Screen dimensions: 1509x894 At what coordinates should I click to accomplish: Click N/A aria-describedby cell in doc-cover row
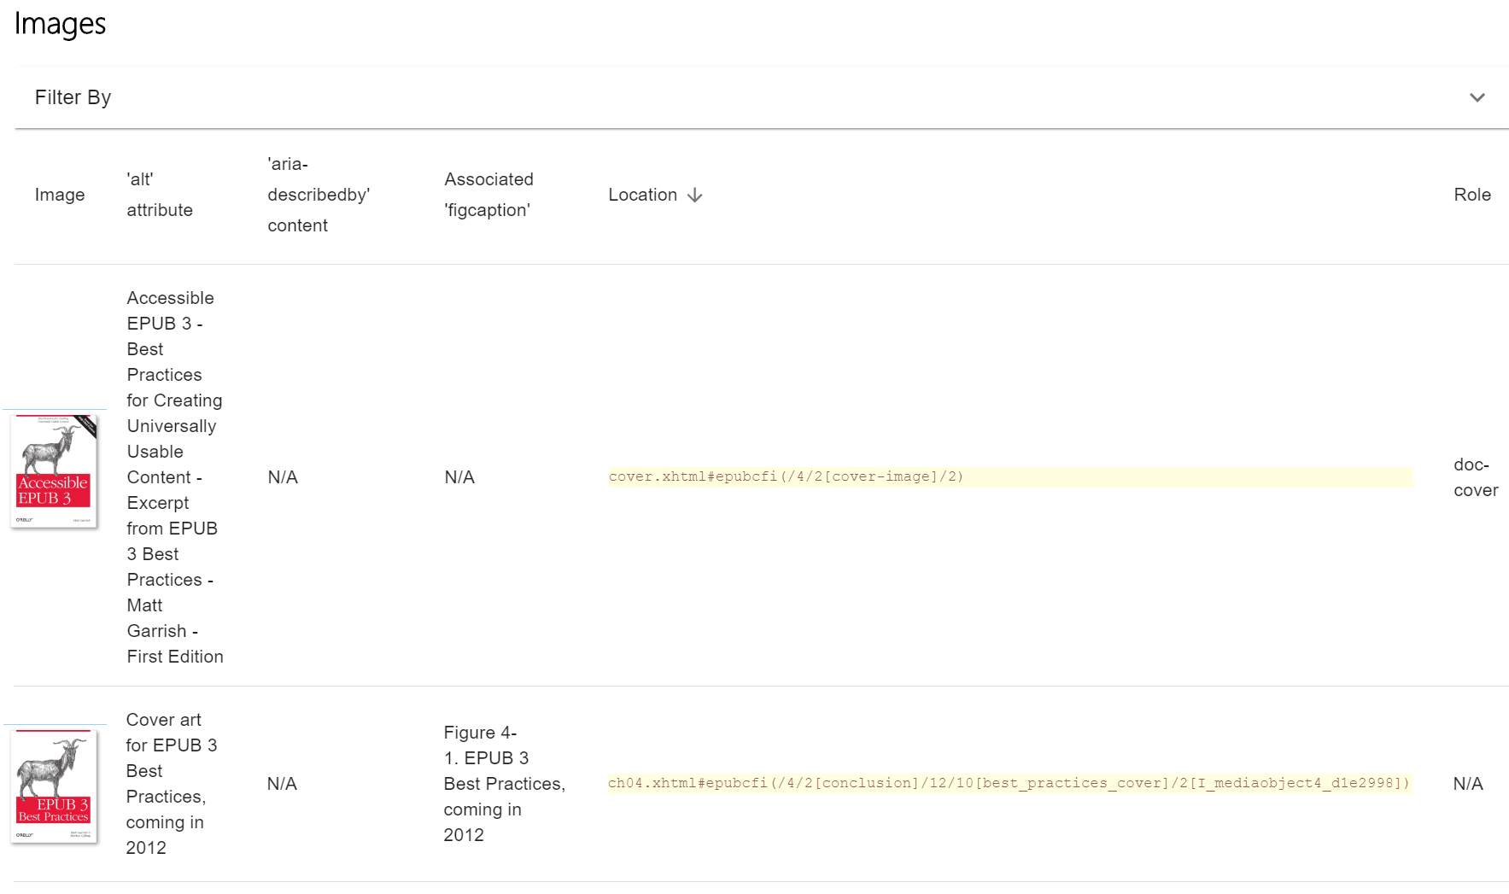pos(283,477)
